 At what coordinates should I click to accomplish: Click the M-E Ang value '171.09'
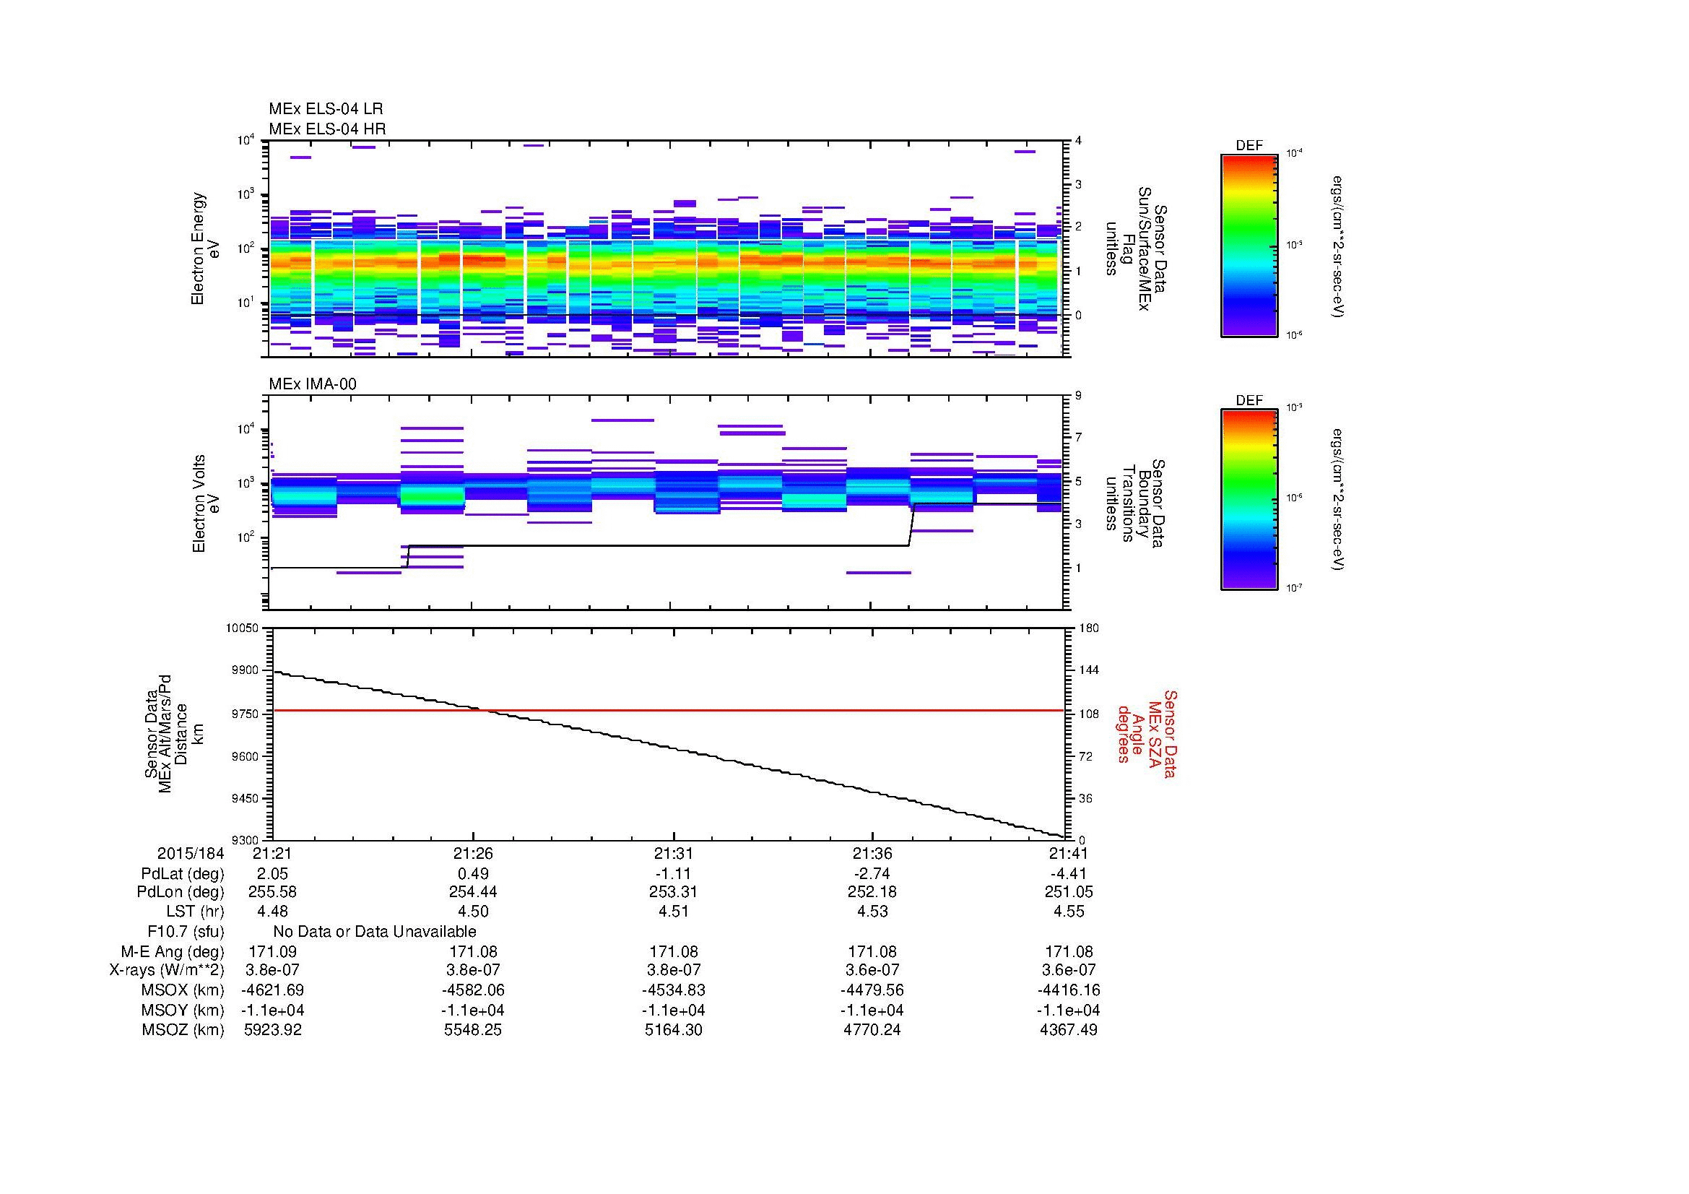[x=272, y=952]
